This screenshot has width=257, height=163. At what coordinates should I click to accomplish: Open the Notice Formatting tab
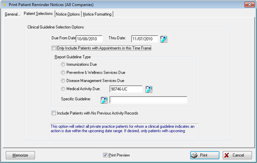point(97,14)
